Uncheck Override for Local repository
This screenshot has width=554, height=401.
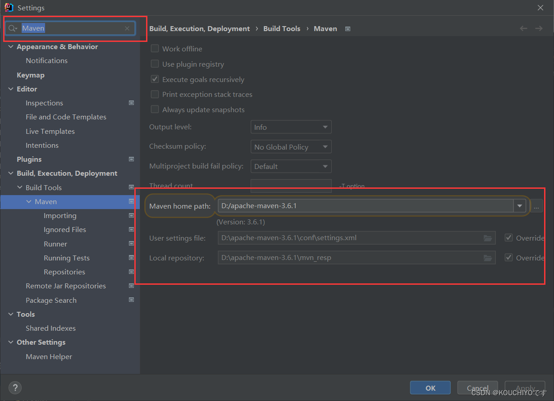509,258
